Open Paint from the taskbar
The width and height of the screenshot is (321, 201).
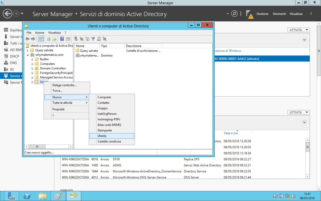pos(58,196)
